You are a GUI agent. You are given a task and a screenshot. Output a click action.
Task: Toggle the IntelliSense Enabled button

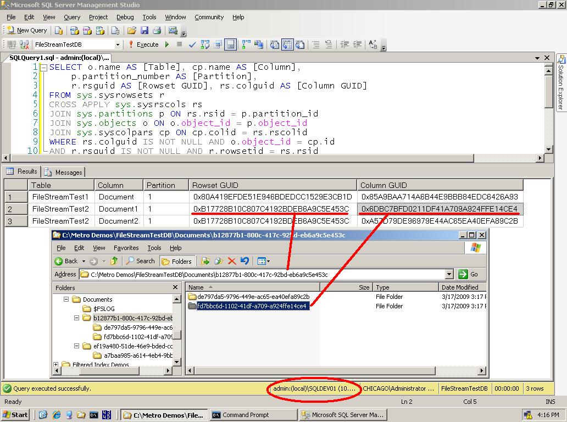(230, 45)
